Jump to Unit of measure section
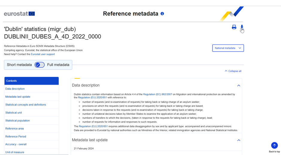Viewport: 281px width, 155px height. [x=15, y=152]
